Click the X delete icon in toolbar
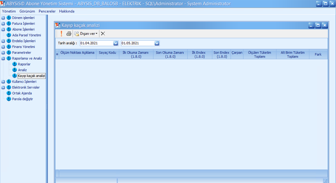The image size is (336, 183). [x=103, y=34]
